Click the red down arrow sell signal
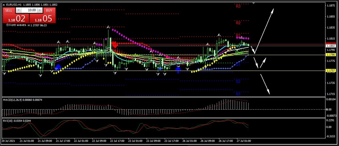 pyautogui.click(x=115, y=44)
